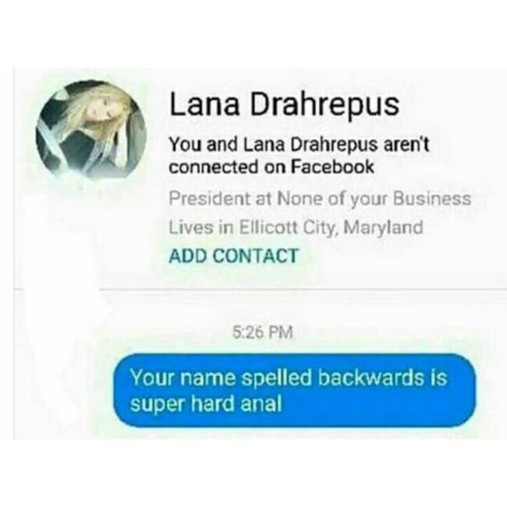Screen dimensions: 507x507
Task: Click the word 'backwards' in the message
Action: pyautogui.click(x=370, y=378)
